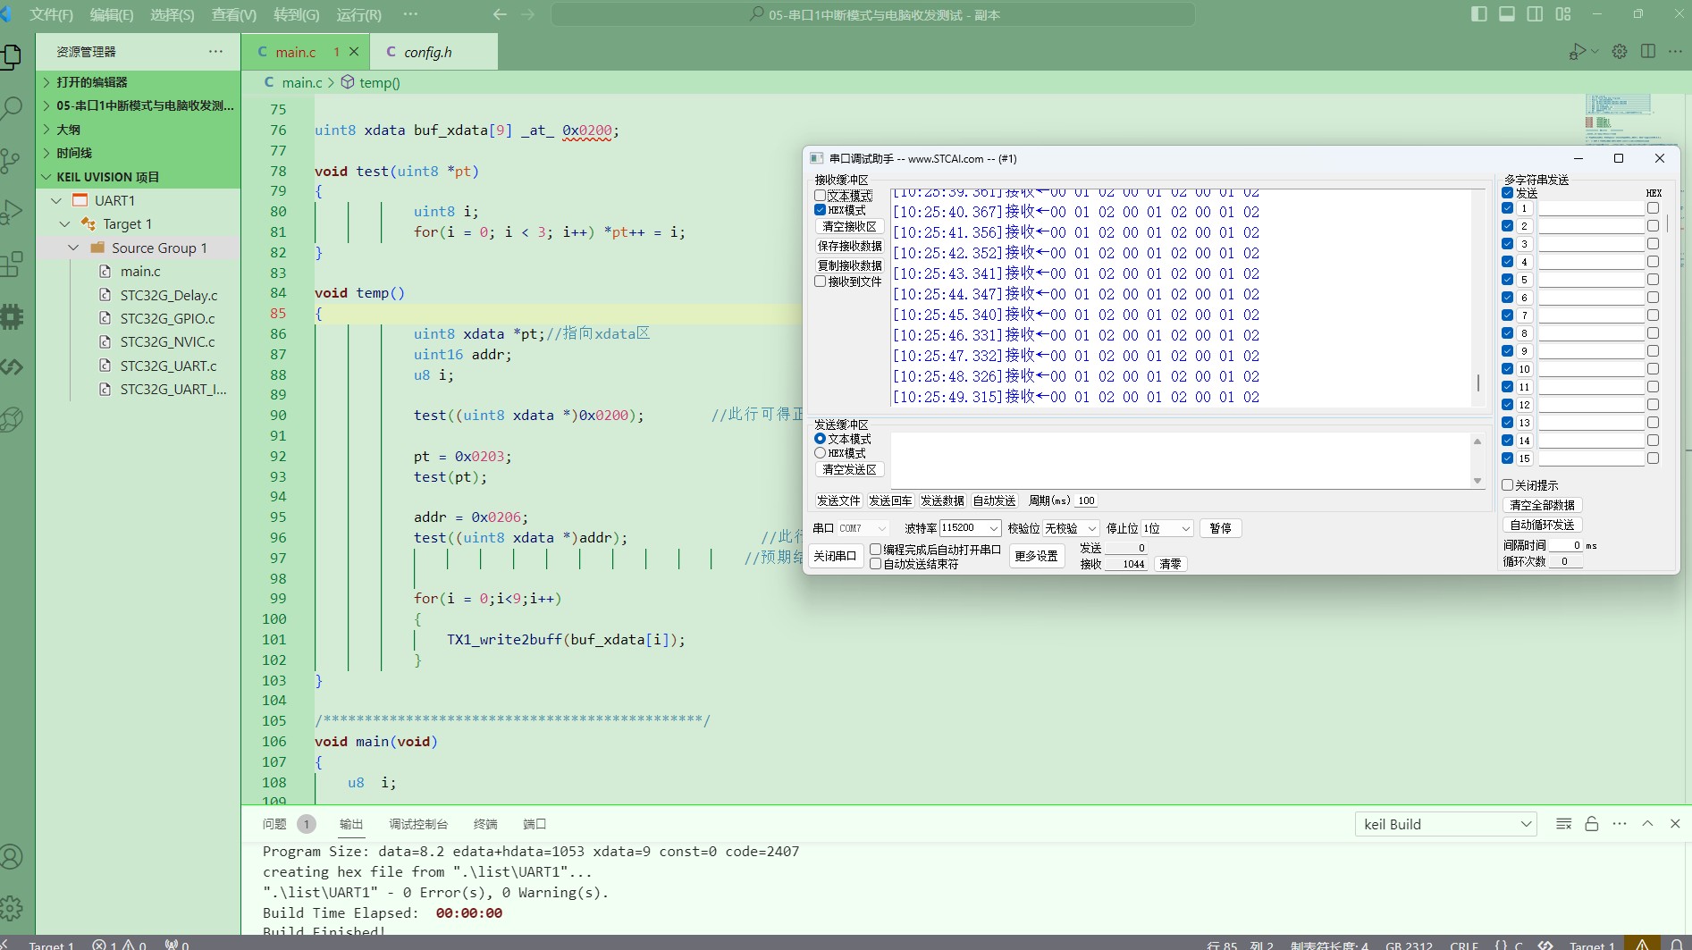Clear the output panel list icon

click(1563, 824)
